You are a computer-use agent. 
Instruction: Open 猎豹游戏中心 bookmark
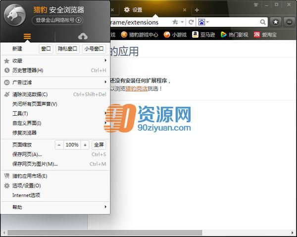point(140,35)
